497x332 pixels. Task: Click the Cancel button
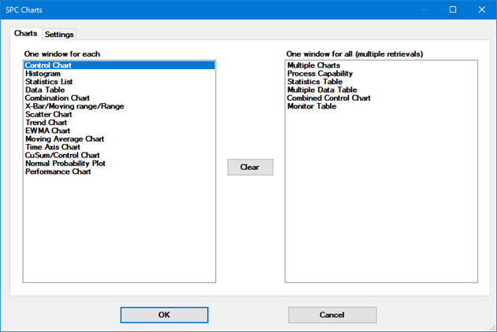332,315
